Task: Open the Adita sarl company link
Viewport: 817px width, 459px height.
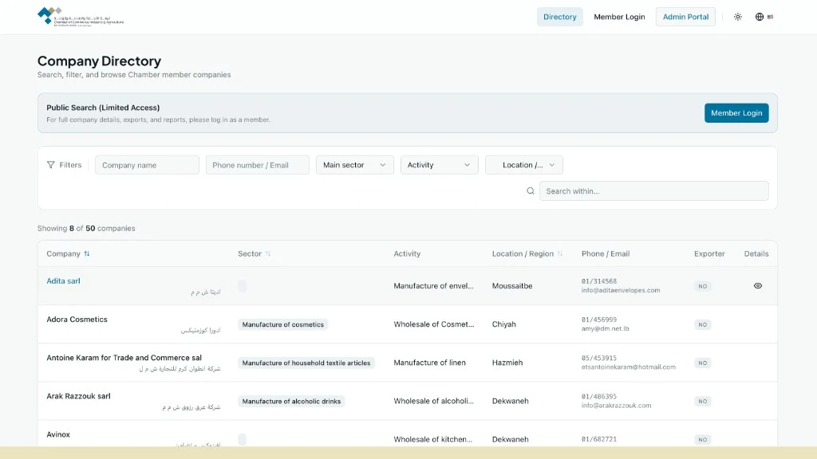Action: click(63, 281)
